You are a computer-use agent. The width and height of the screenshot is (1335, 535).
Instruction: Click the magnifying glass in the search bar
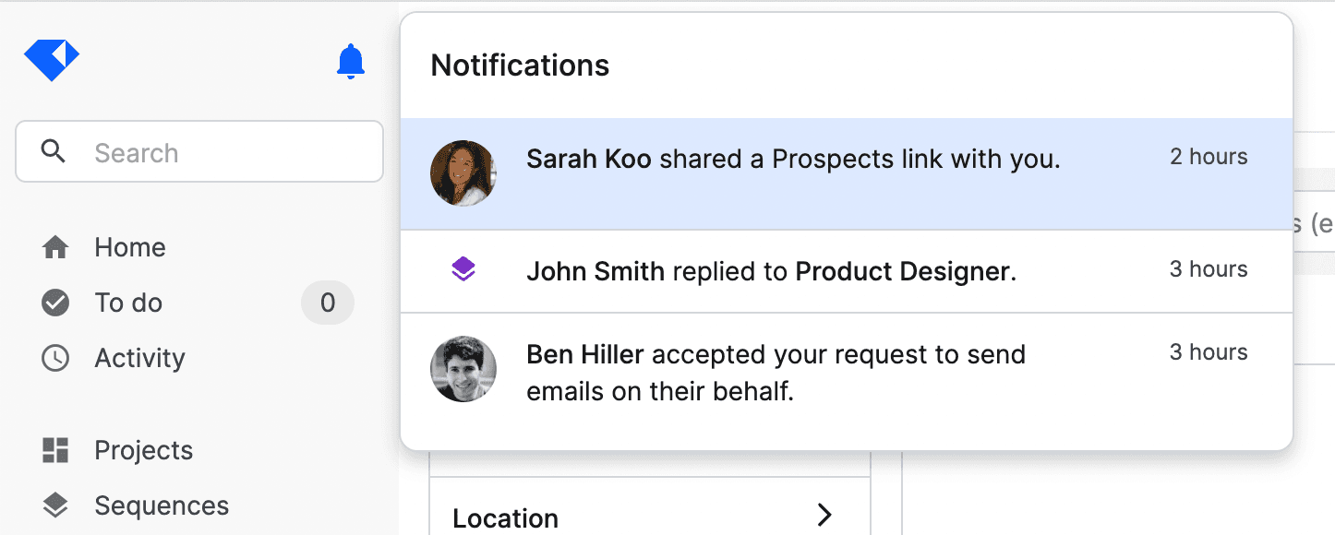point(54,151)
